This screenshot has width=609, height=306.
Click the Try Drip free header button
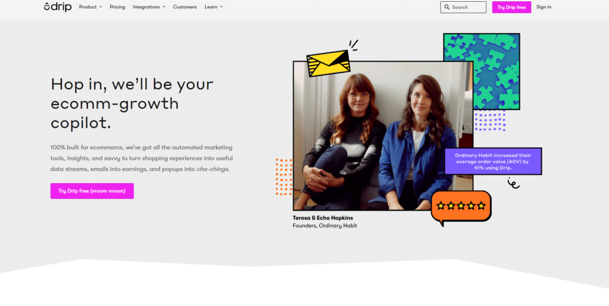(x=511, y=7)
